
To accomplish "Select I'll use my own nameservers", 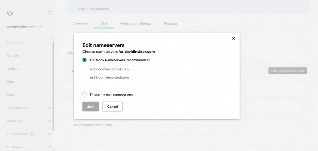I will (84, 94).
